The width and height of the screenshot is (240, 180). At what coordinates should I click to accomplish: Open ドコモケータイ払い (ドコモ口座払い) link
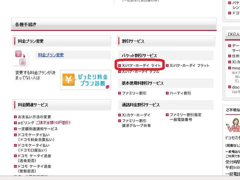point(34,148)
